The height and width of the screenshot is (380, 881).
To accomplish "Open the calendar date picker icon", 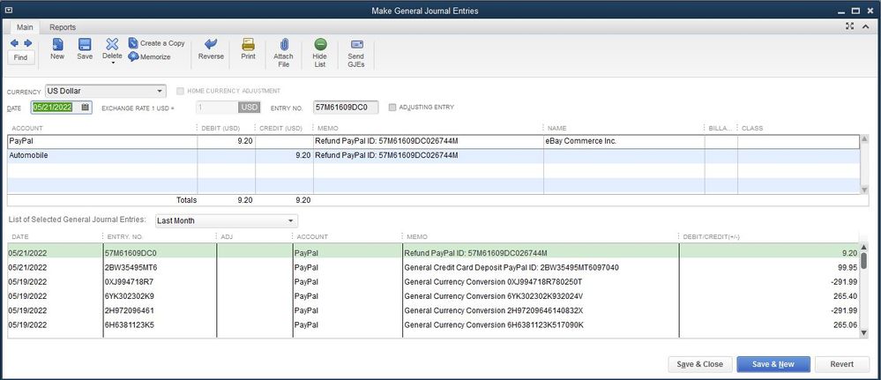I will pos(85,108).
